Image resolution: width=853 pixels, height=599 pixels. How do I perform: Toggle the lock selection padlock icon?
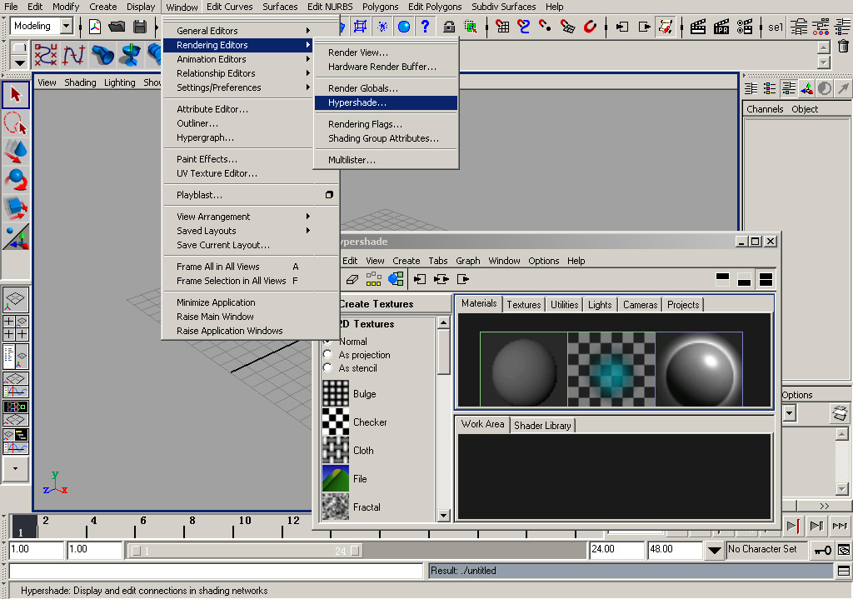coord(449,26)
